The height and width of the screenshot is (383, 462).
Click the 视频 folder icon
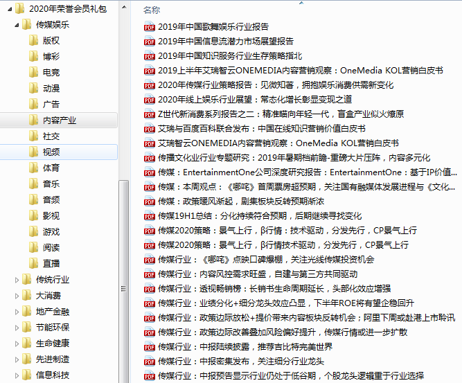33,152
